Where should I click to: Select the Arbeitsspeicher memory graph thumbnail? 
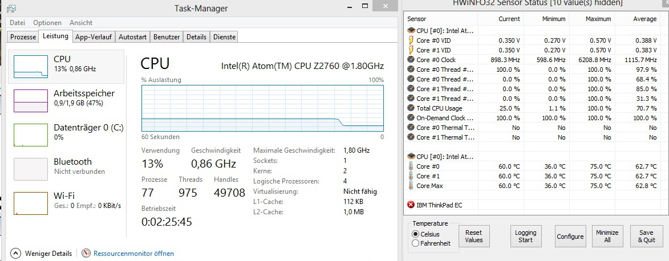point(31,100)
